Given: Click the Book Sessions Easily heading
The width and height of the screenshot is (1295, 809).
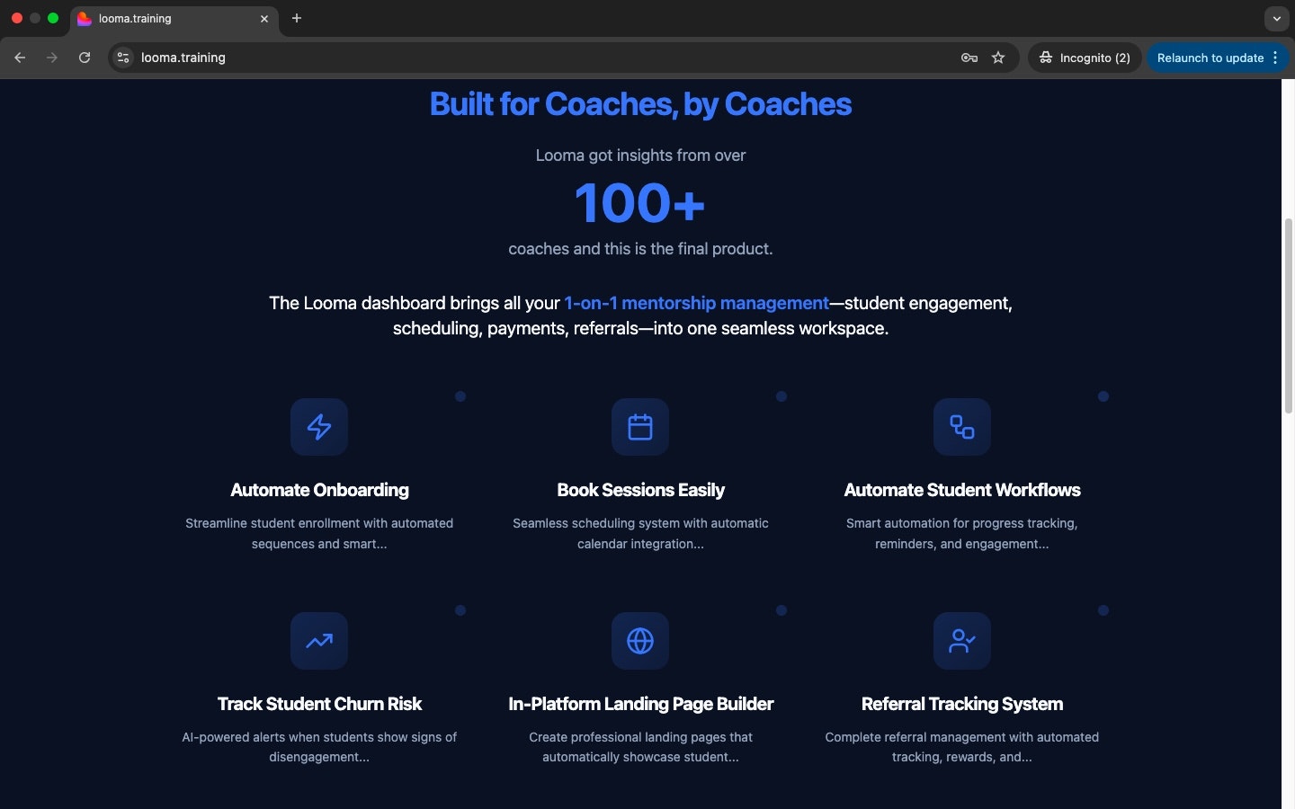Looking at the screenshot, I should pos(640,490).
